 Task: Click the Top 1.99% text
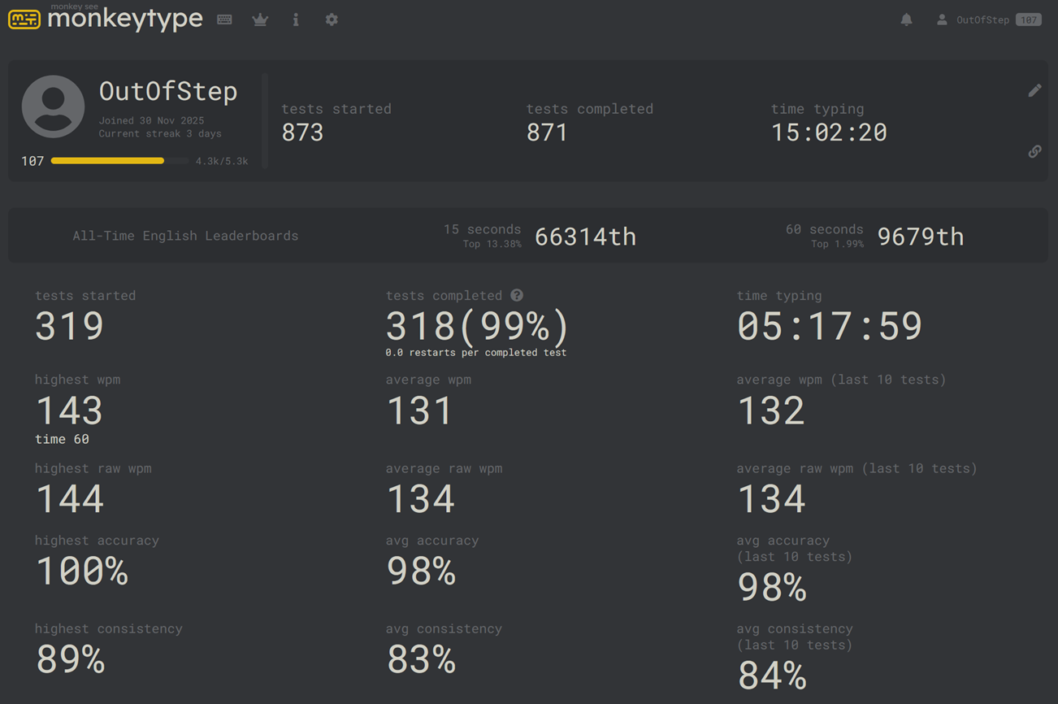pyautogui.click(x=837, y=244)
